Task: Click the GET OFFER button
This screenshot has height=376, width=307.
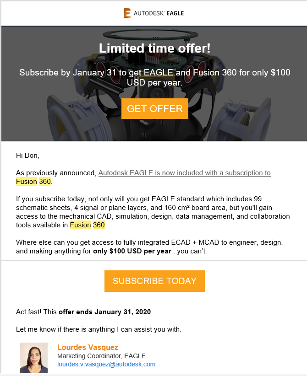Action: (155, 108)
